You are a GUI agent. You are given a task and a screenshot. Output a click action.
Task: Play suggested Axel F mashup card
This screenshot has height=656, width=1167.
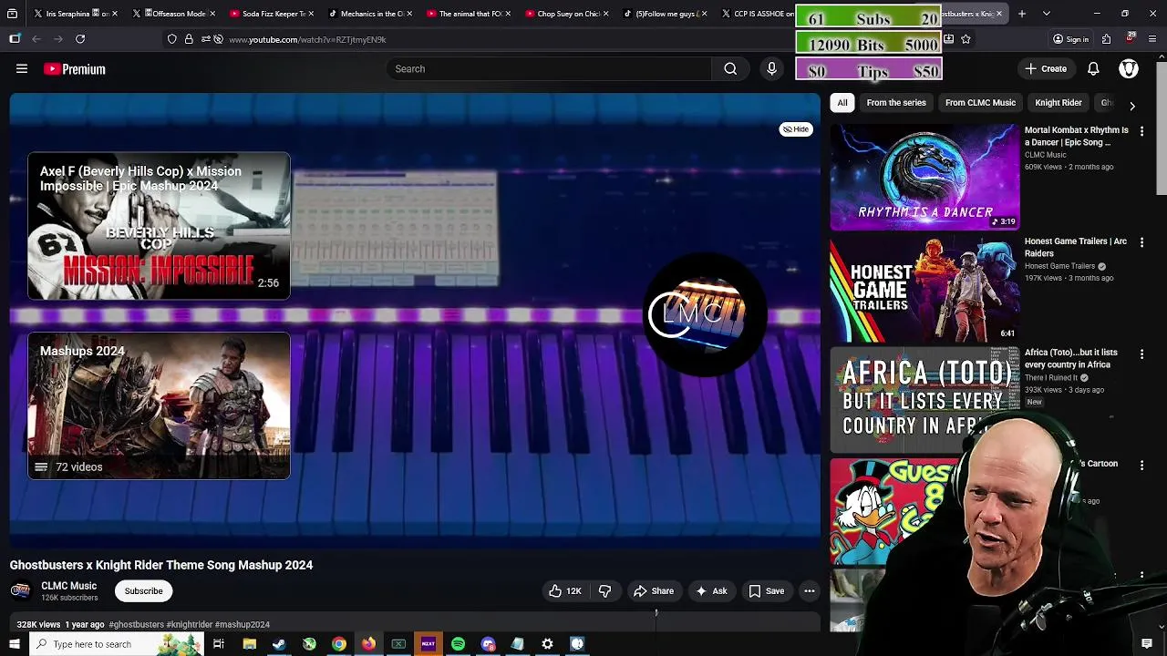[159, 226]
